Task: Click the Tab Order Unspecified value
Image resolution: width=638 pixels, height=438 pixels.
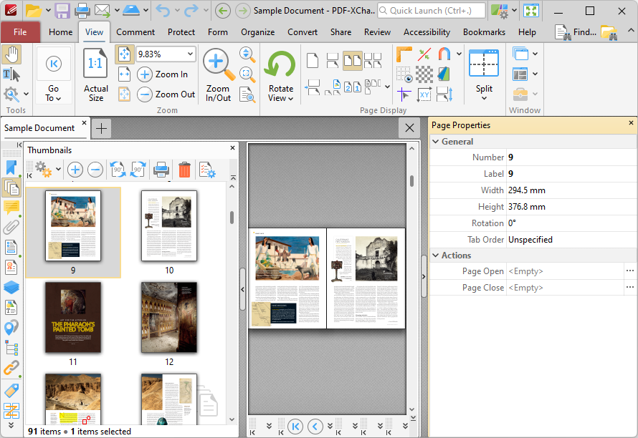Action: (530, 240)
